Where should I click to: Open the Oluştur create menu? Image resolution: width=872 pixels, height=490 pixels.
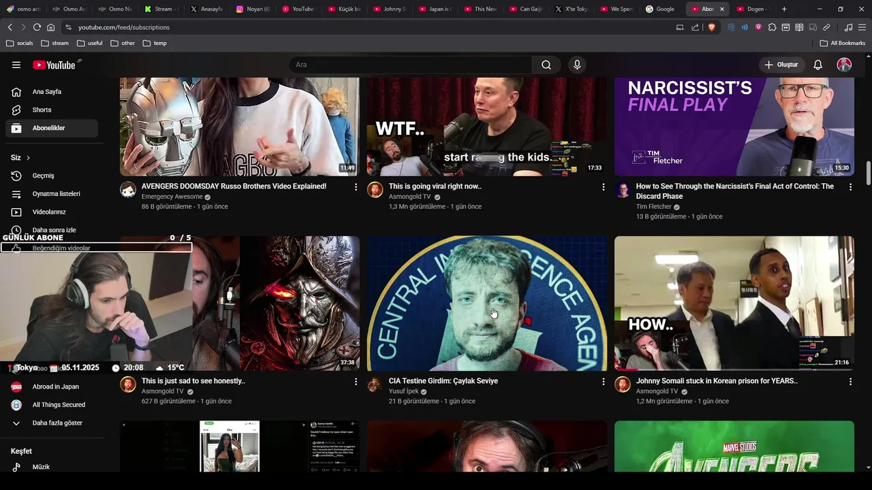click(x=781, y=65)
